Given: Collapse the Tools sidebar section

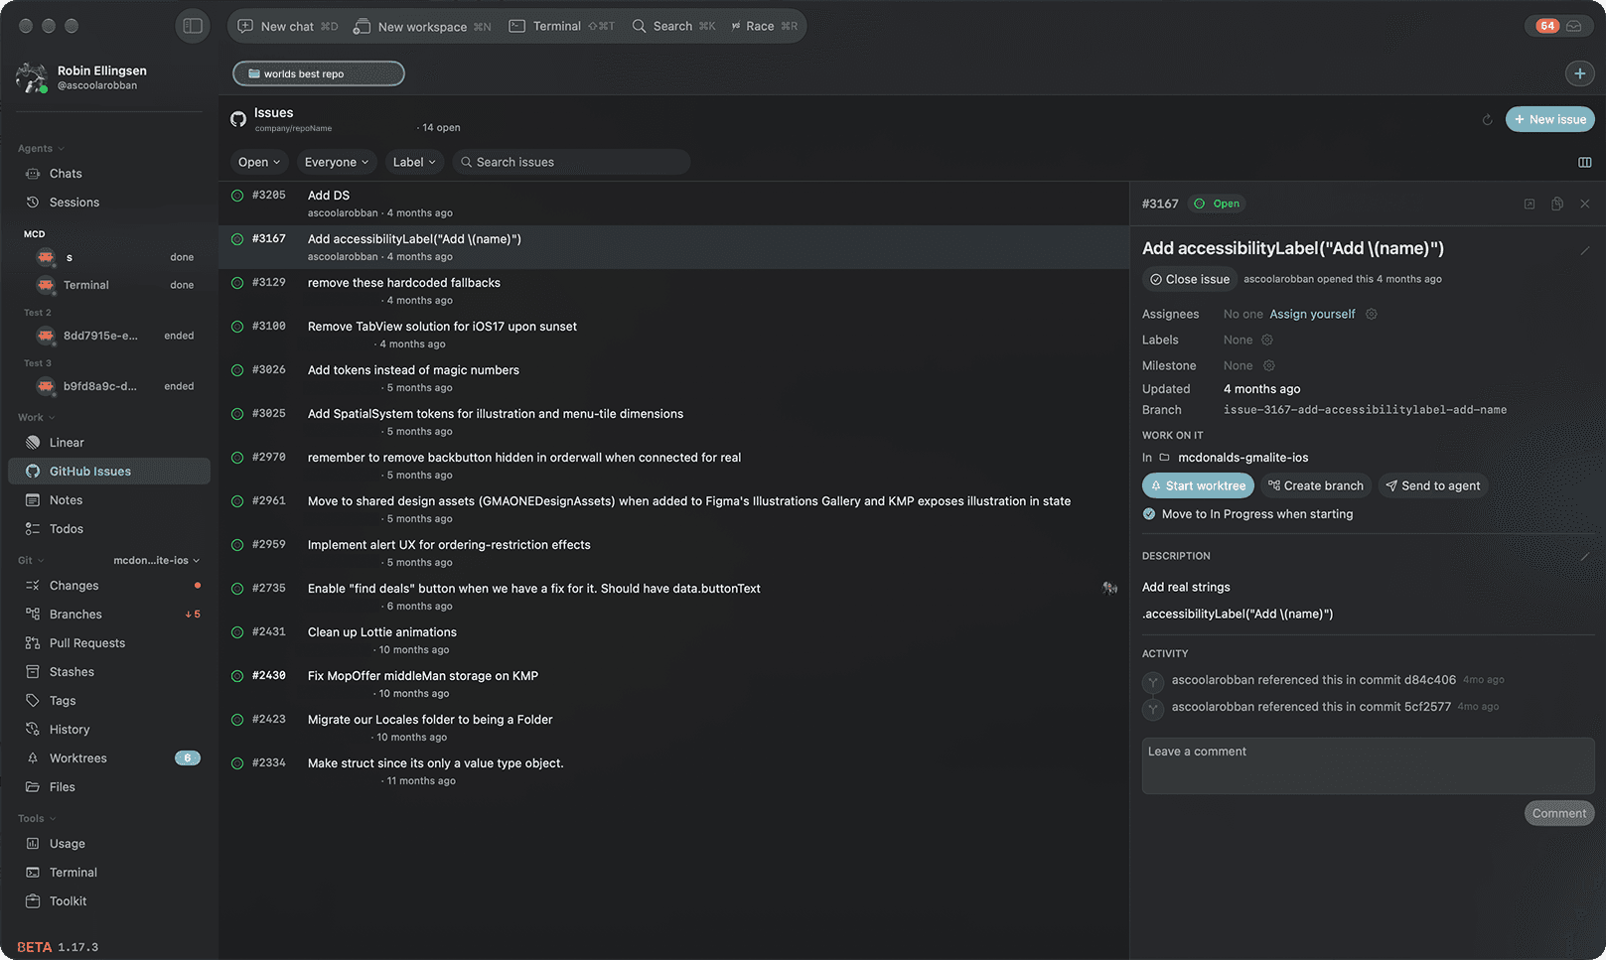Looking at the screenshot, I should point(37,819).
